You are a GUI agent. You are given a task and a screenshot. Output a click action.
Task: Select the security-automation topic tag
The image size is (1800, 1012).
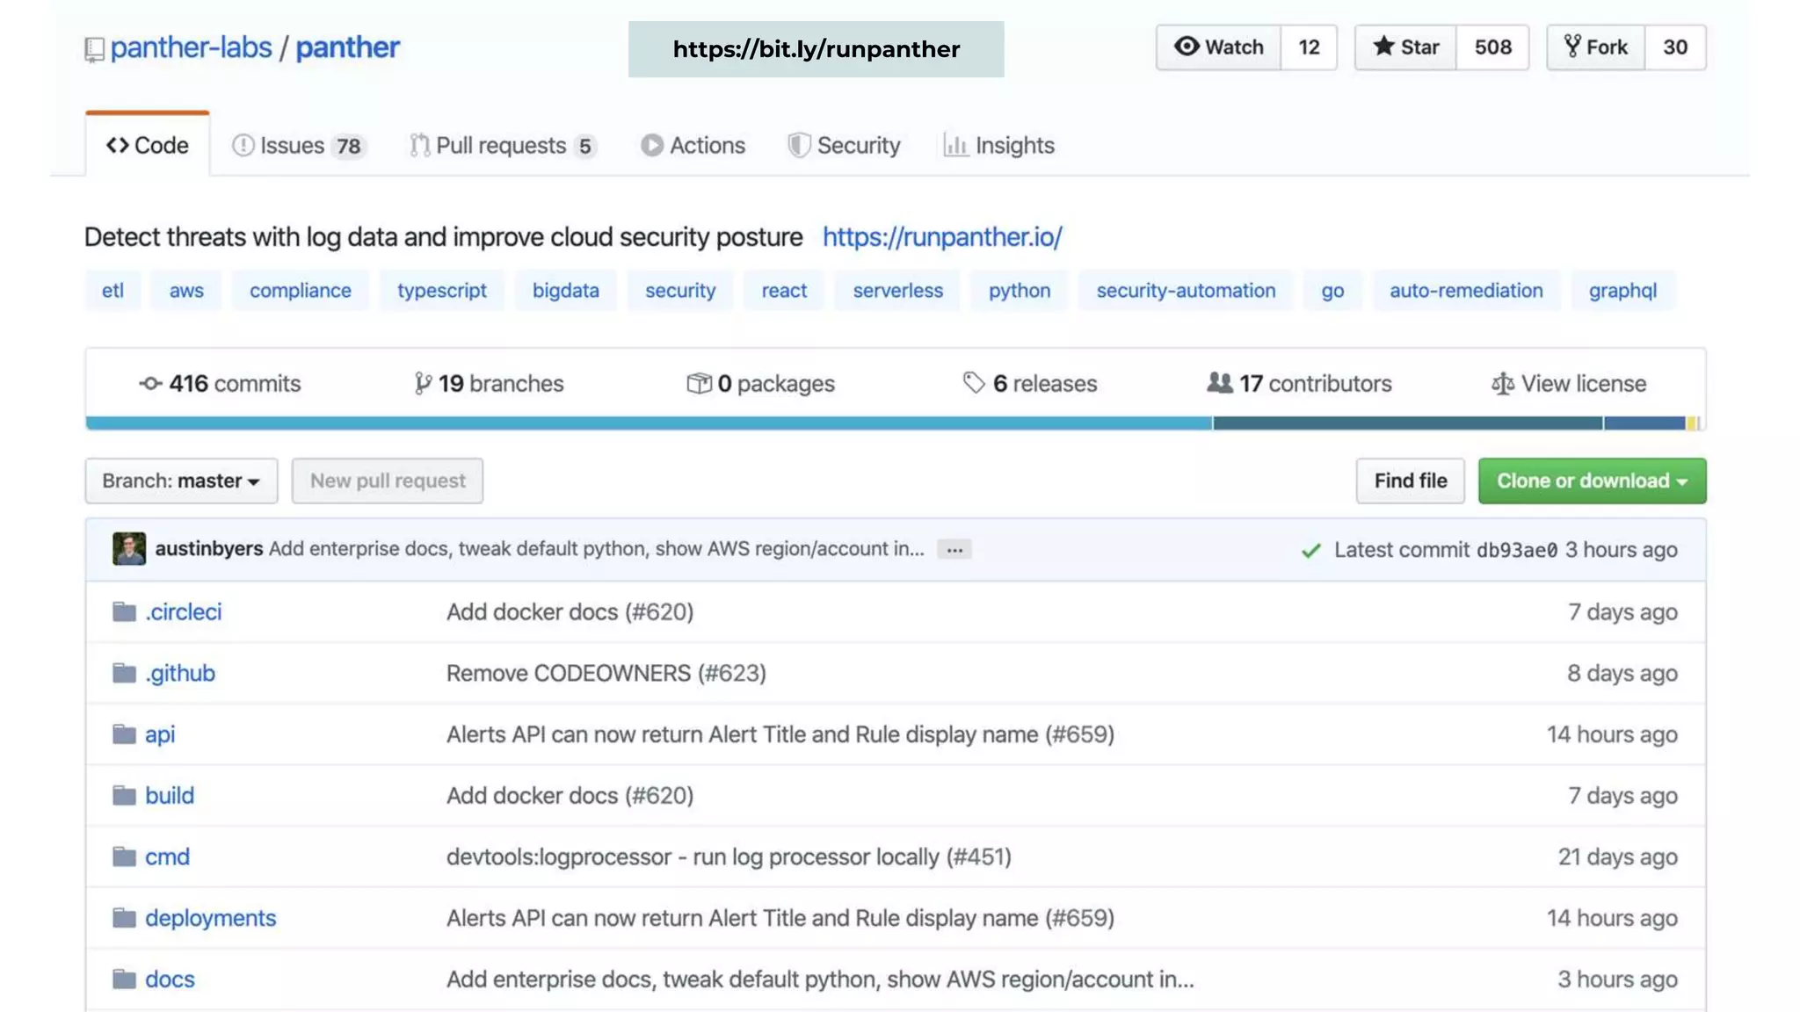coord(1185,291)
